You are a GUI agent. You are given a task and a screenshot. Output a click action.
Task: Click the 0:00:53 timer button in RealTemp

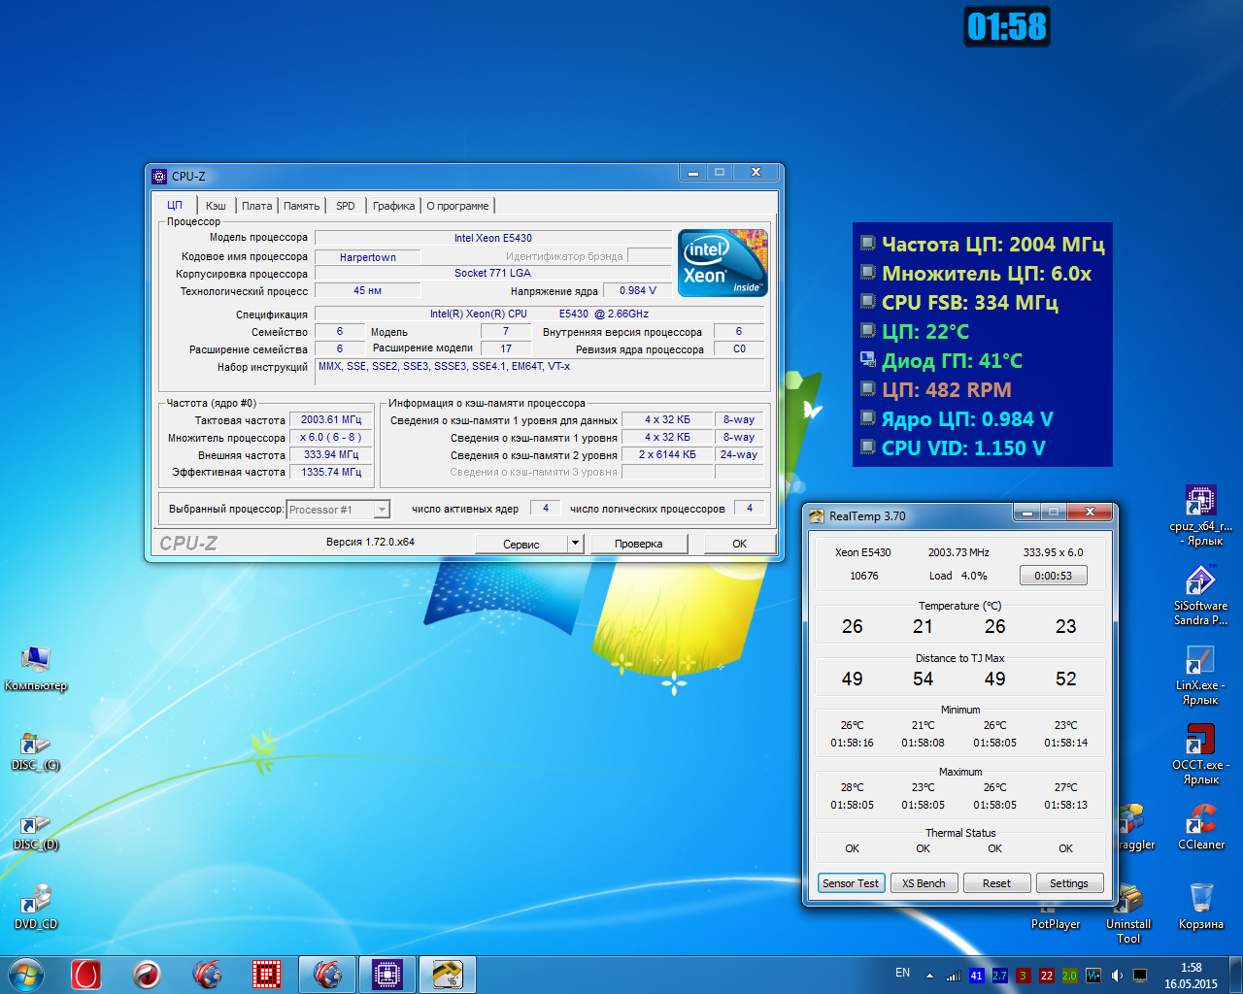tap(1054, 576)
